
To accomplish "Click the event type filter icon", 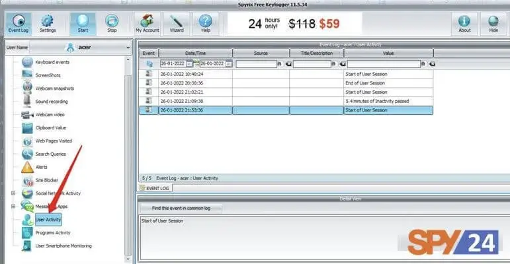I will (x=149, y=64).
